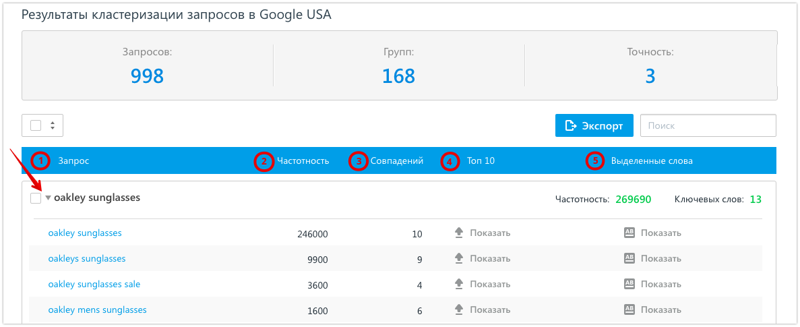Image resolution: width=800 pixels, height=327 pixels.
Task: Open the oakley mens sunglasses query link
Action: [97, 310]
